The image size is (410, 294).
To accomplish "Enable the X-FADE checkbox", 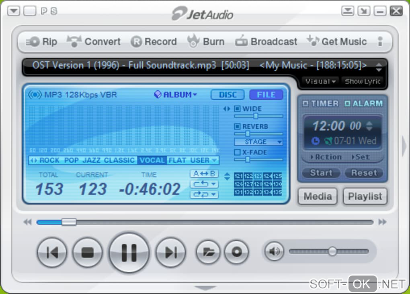I will (237, 152).
